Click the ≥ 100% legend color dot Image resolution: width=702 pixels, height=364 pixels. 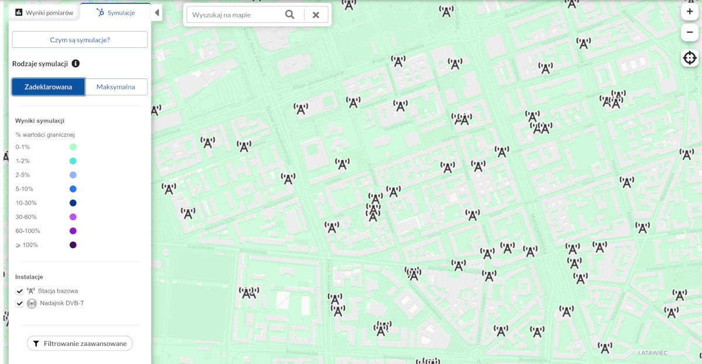point(73,245)
